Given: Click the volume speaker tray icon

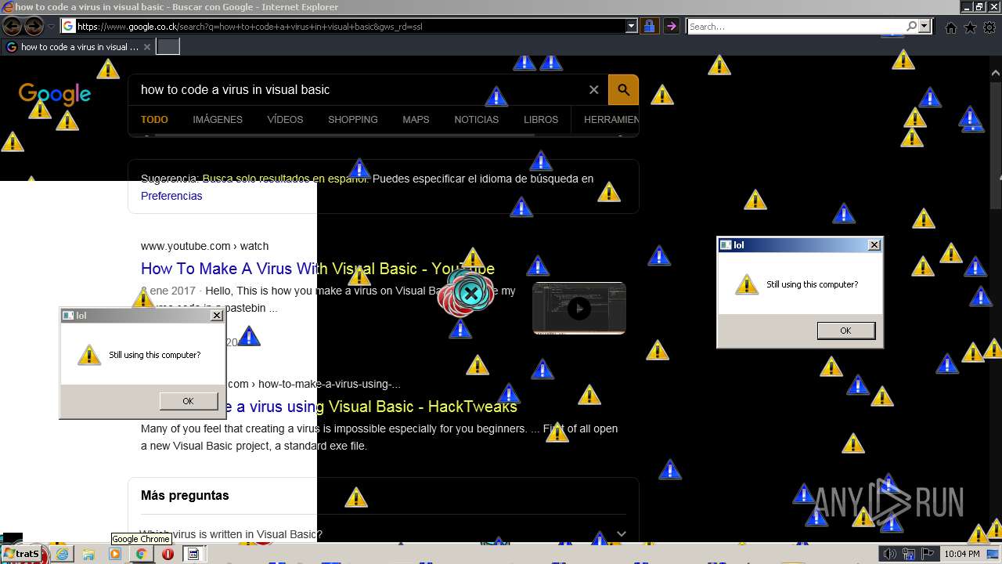Looking at the screenshot, I should coord(890,554).
